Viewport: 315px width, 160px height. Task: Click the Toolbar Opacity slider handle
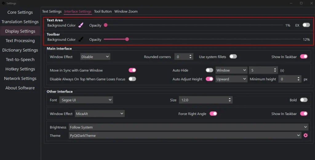point(127,39)
